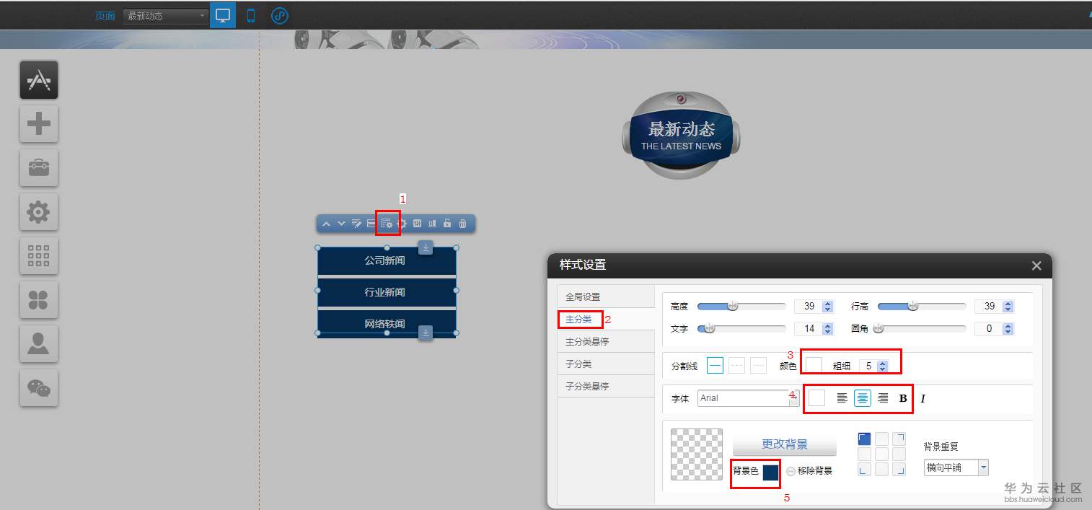Delete module with the trash can icon
The image size is (1092, 510).
[462, 224]
